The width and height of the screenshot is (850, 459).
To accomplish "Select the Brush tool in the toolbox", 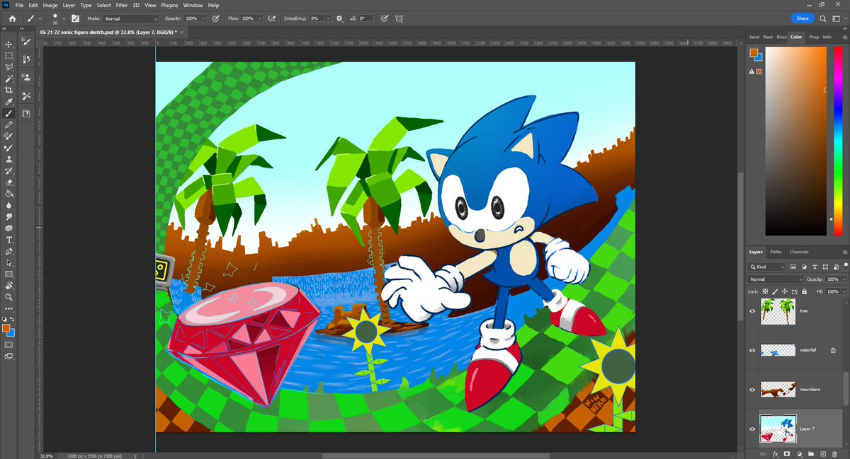I will coord(9,113).
